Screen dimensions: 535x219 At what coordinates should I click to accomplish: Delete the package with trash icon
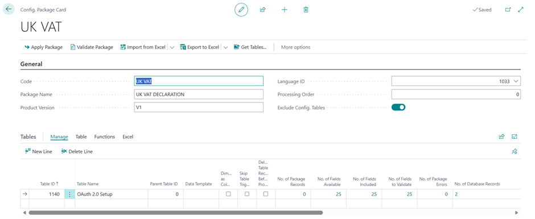(x=306, y=10)
